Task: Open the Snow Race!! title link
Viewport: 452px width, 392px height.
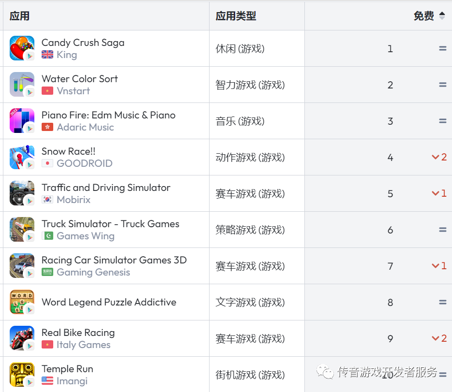Action: pyautogui.click(x=68, y=151)
